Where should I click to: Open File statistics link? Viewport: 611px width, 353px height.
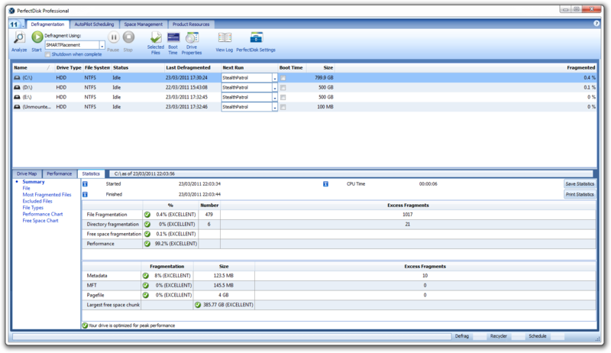click(26, 188)
